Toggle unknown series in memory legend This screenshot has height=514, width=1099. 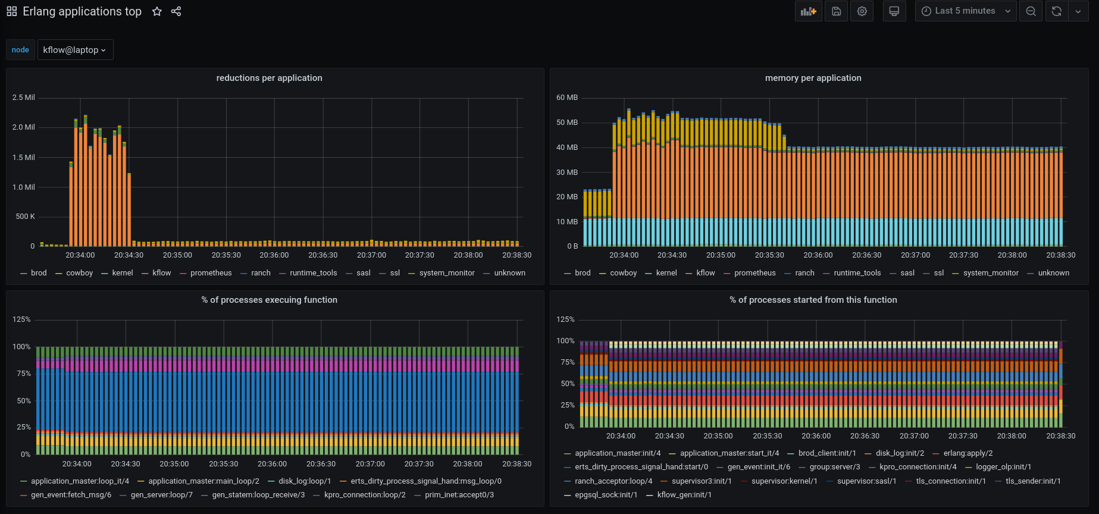pos(1054,273)
